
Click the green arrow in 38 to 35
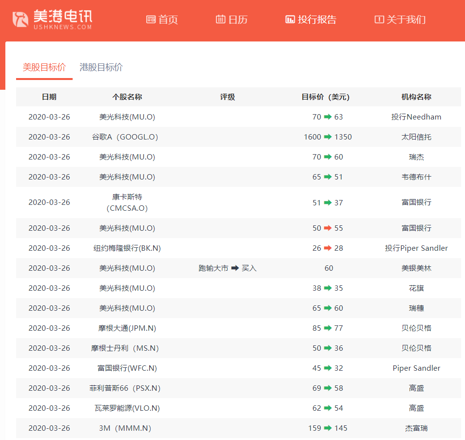click(328, 288)
